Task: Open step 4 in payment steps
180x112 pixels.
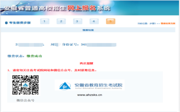Action: pyautogui.click(x=94, y=22)
